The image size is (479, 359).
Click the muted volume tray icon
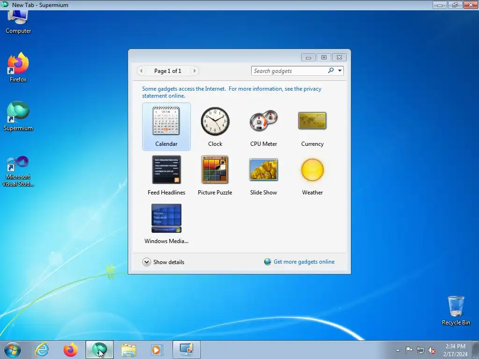coord(432,350)
